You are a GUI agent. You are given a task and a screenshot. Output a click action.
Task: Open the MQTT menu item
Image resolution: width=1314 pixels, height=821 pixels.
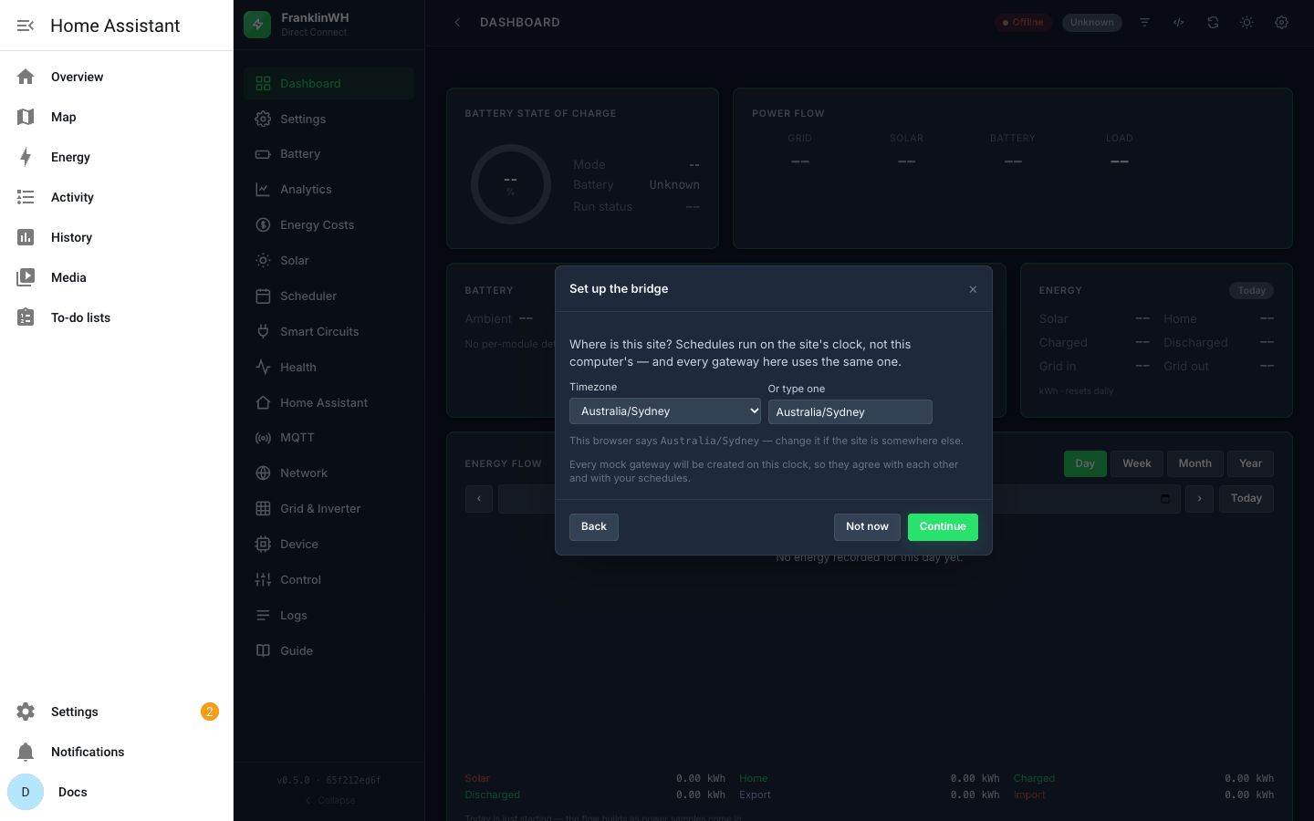tap(328, 438)
